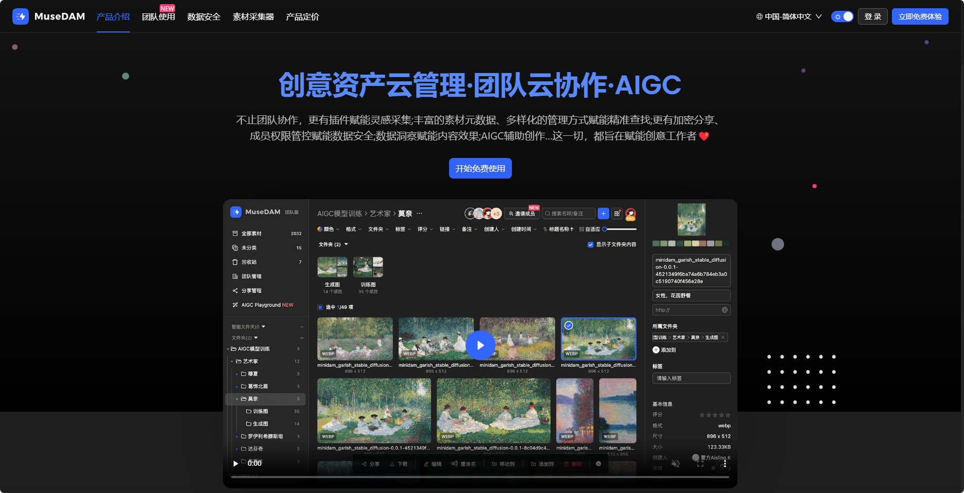Open the 团队使用 nav item
The image size is (964, 493).
pos(159,17)
